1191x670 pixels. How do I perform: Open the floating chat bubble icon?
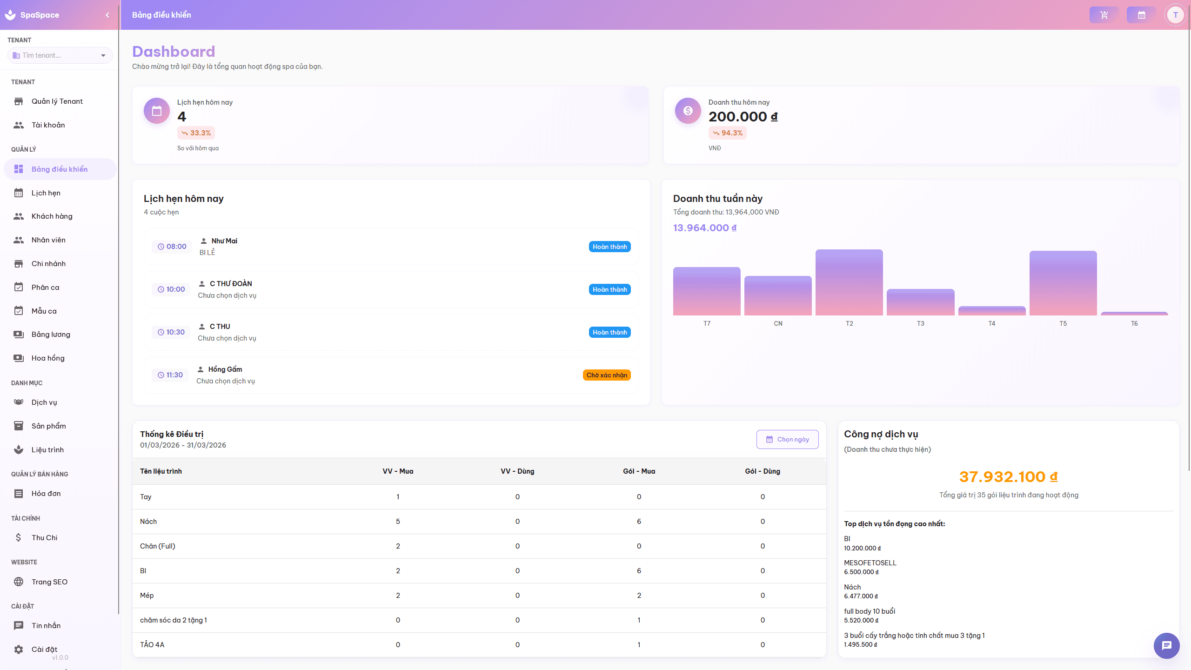point(1166,645)
